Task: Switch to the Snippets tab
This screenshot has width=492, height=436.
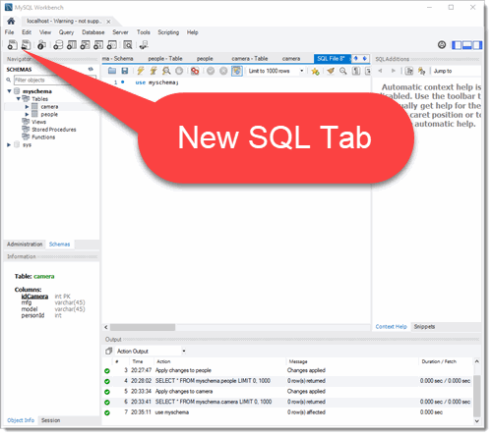Action: pyautogui.click(x=424, y=327)
